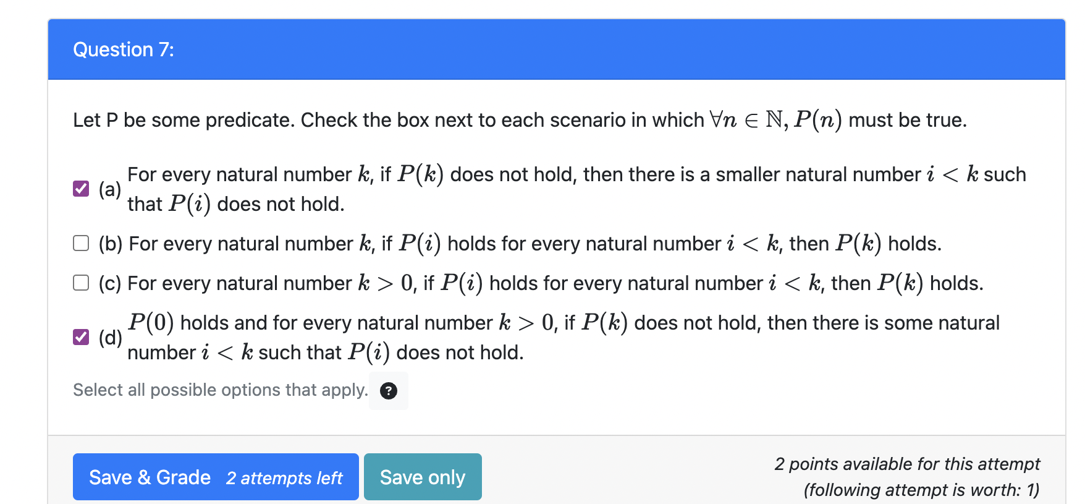Check the checkbox for option (b)
1085x504 pixels.
click(81, 243)
